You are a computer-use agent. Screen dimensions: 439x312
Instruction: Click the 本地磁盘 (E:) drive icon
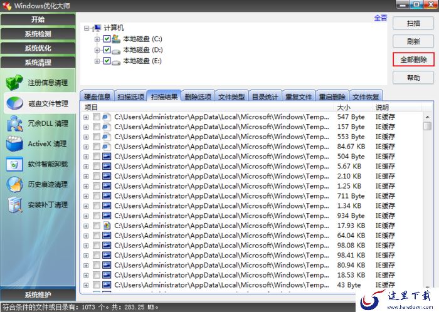pyautogui.click(x=116, y=62)
